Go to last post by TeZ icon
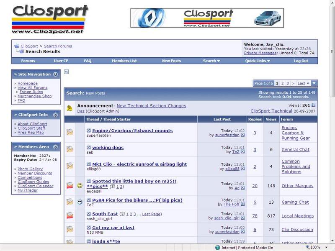This screenshot has height=251, width=335. pos(243,151)
